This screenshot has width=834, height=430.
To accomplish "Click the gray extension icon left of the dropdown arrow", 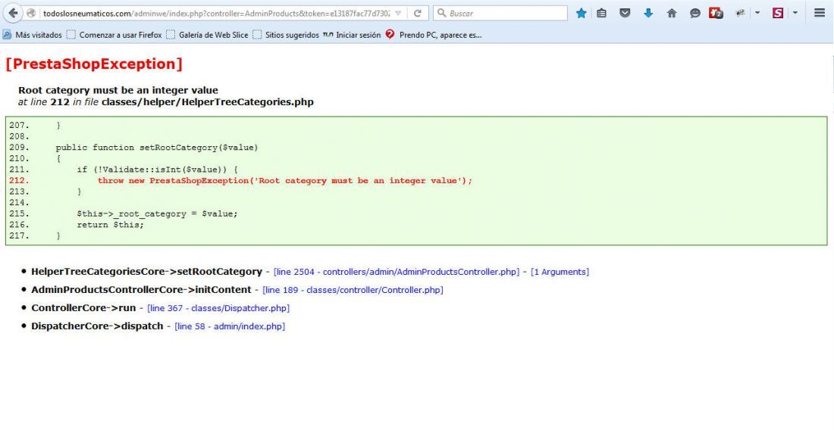I will point(740,14).
